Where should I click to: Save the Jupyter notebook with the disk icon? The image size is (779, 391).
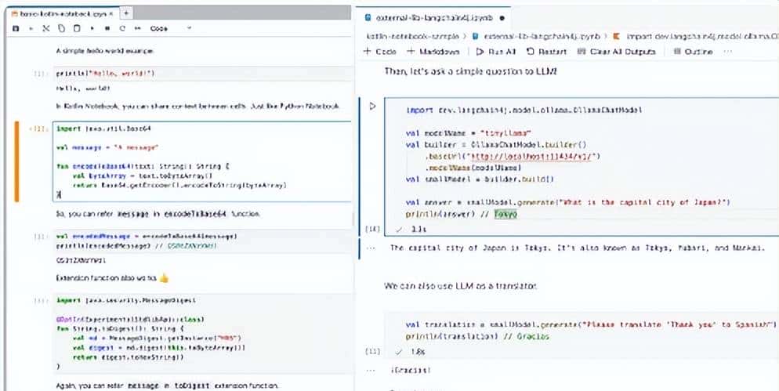pyautogui.click(x=16, y=29)
